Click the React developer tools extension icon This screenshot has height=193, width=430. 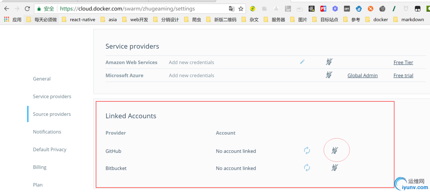(x=311, y=9)
